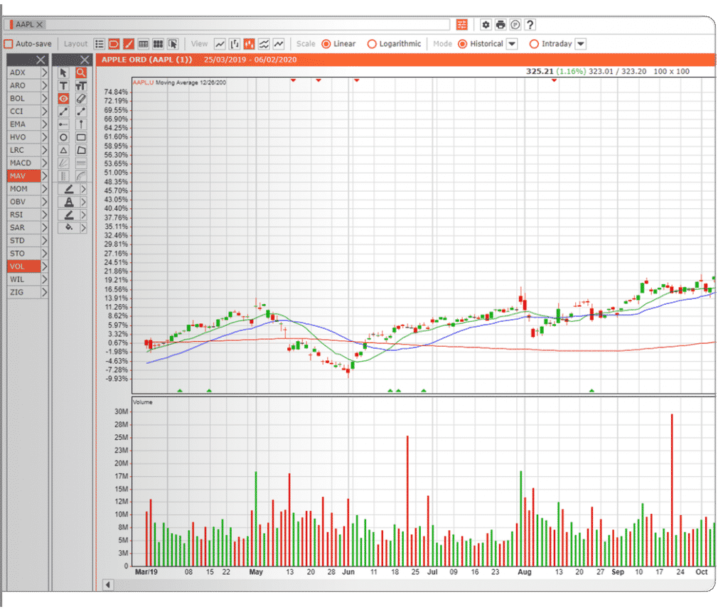The width and height of the screenshot is (728, 609).
Task: Select the arrow pointer drawing tool
Action: click(x=63, y=73)
